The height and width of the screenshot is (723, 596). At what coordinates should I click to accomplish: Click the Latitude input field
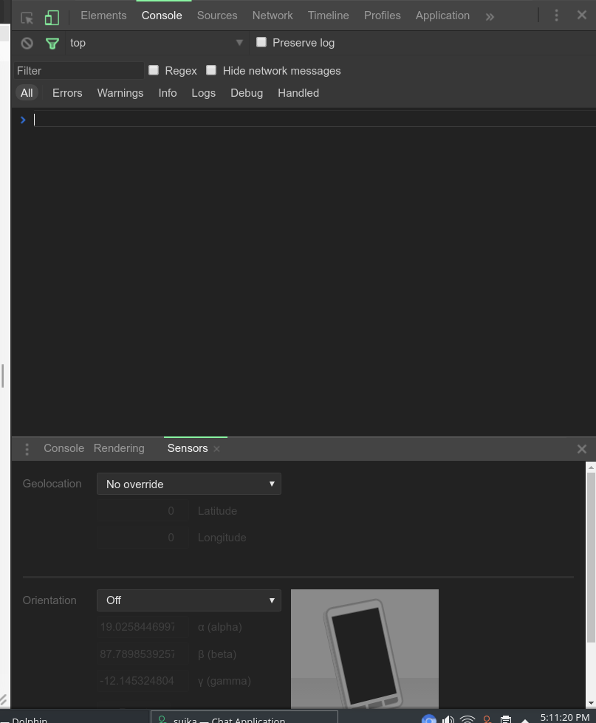(x=143, y=511)
